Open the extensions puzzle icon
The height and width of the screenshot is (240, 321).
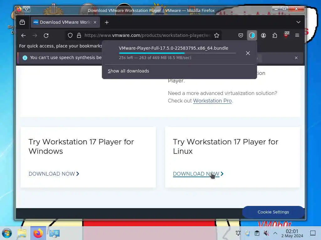(275, 36)
